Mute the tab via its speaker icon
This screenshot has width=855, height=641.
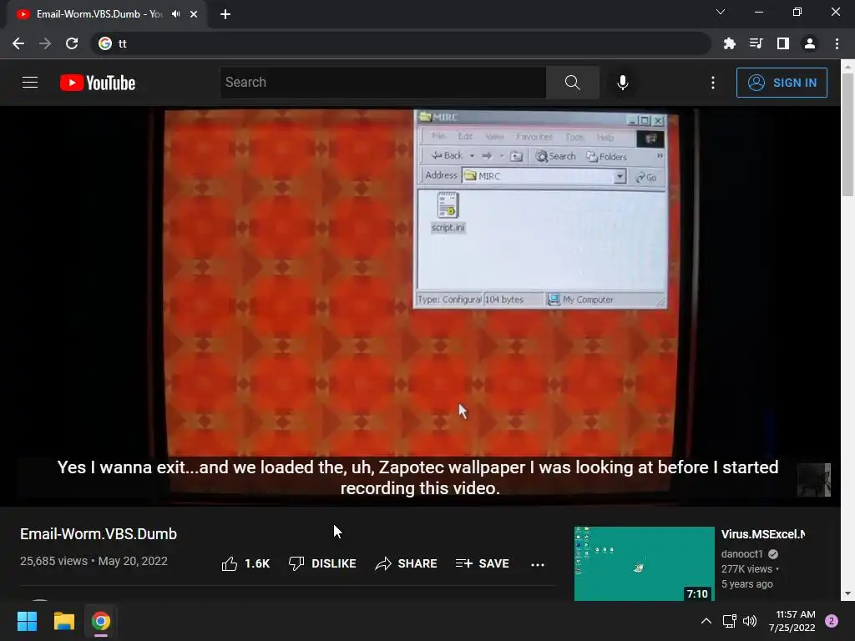(x=175, y=14)
